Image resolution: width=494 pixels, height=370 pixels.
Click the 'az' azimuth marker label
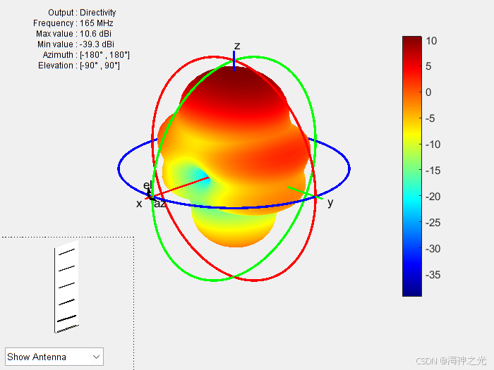click(x=159, y=204)
